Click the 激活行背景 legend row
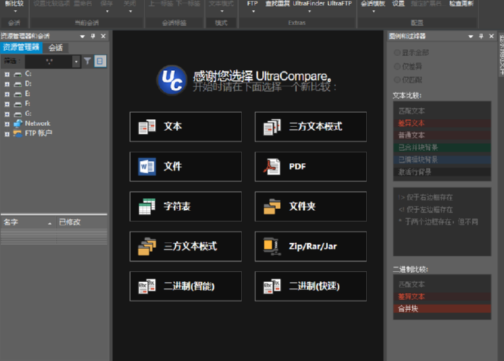 coord(442,172)
